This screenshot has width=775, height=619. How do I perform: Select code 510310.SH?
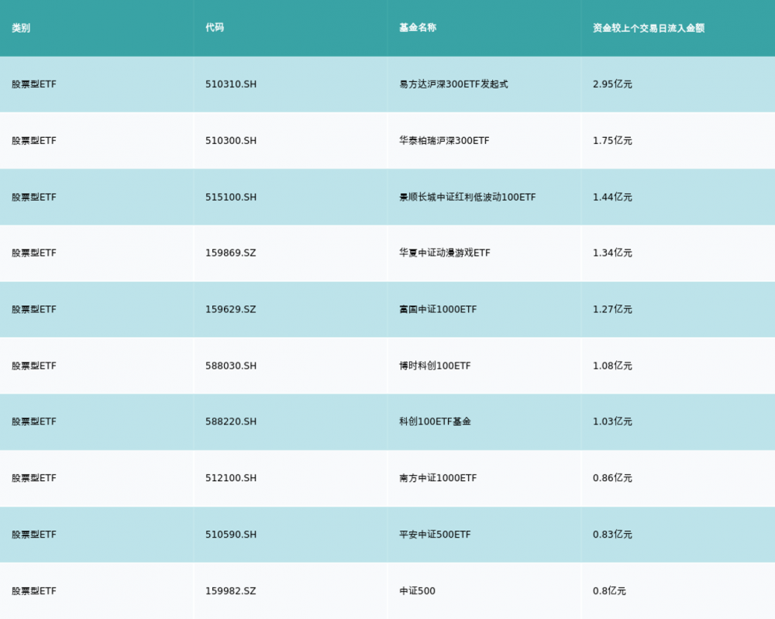(x=231, y=84)
